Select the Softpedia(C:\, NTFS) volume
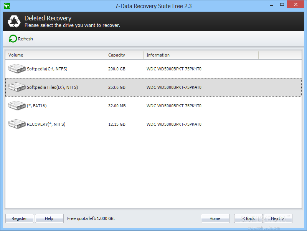 pos(153,69)
